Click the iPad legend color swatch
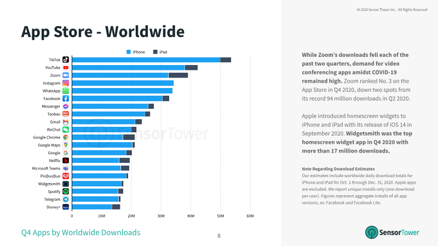This screenshot has width=438, height=246. pos(155,52)
